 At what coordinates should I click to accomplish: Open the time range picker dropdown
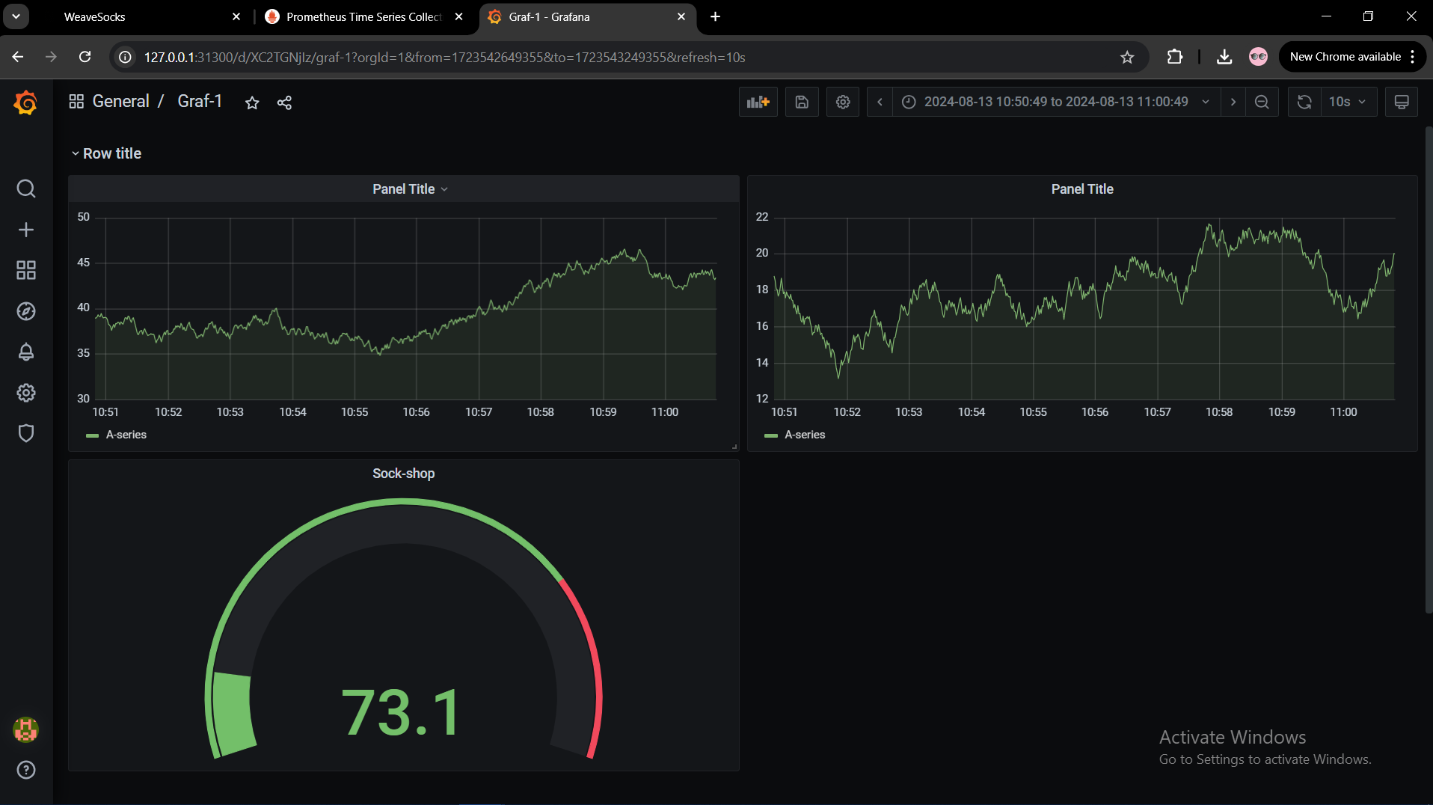(x=1055, y=102)
